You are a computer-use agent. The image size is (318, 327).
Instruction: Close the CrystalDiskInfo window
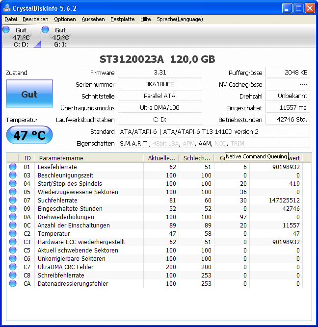pos(310,8)
